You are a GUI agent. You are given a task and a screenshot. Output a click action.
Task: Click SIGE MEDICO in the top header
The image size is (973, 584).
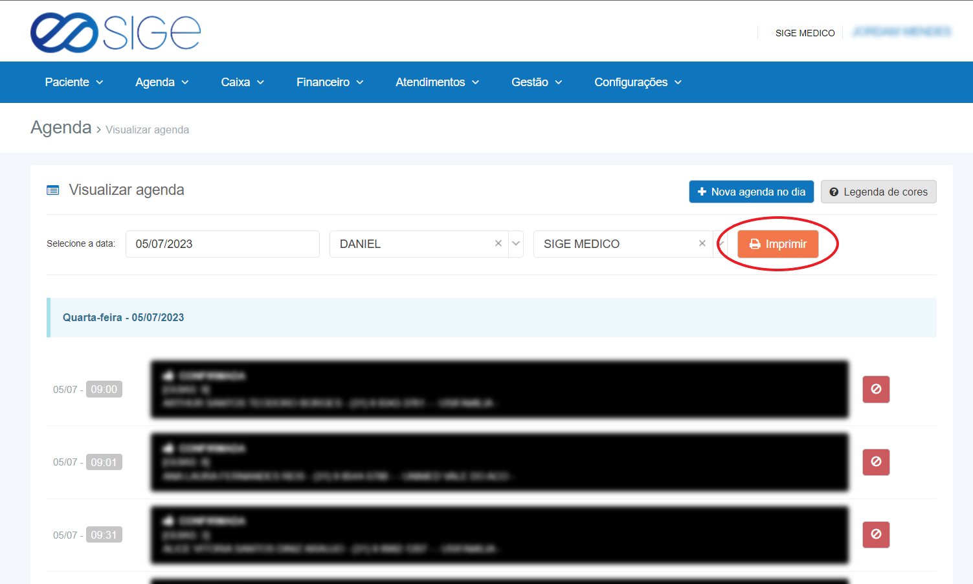point(805,33)
